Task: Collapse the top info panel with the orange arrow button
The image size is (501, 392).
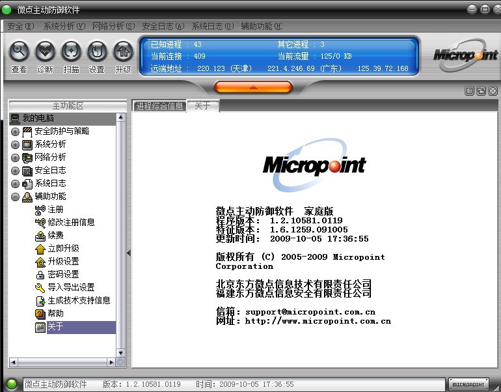Action: (x=253, y=87)
